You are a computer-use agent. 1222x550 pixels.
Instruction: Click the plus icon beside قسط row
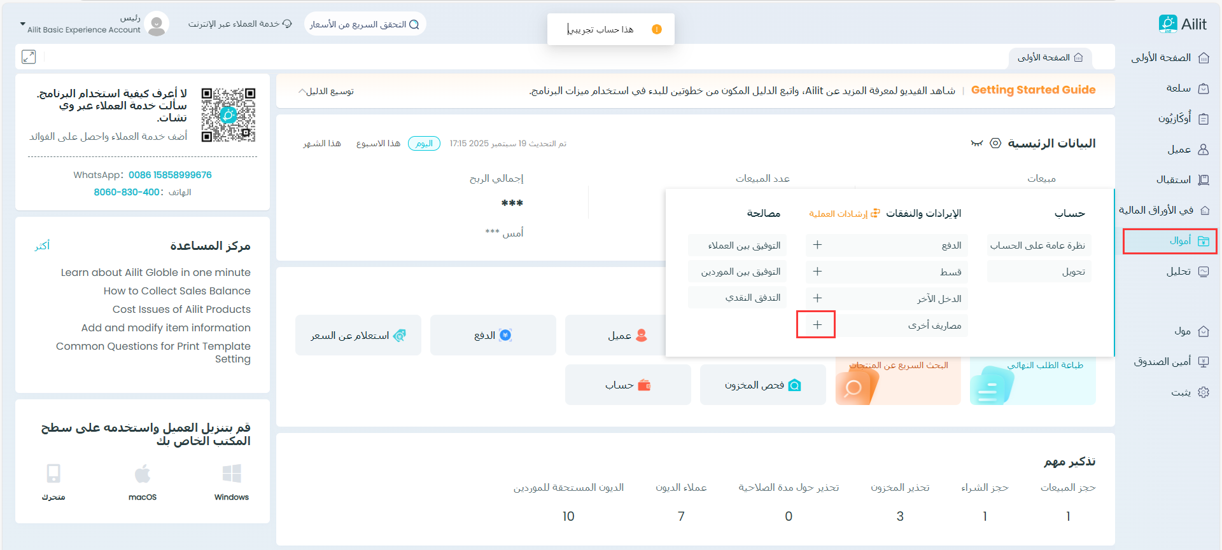pyautogui.click(x=817, y=272)
